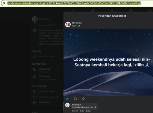Open comments via speech bubble icon

(75, 99)
